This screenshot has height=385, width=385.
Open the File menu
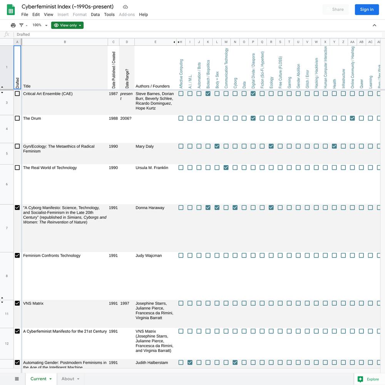tap(25, 15)
